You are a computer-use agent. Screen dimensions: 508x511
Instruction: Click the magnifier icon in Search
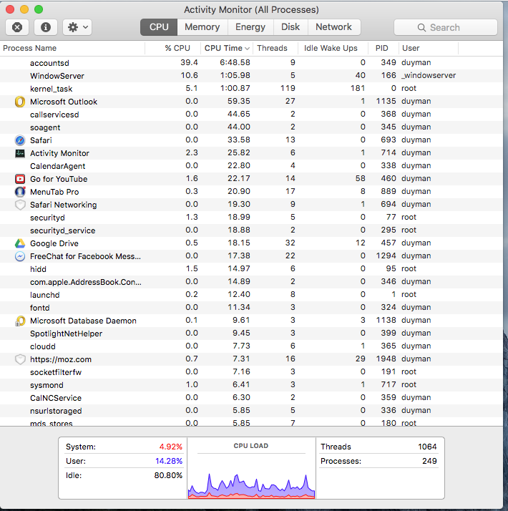(x=421, y=27)
